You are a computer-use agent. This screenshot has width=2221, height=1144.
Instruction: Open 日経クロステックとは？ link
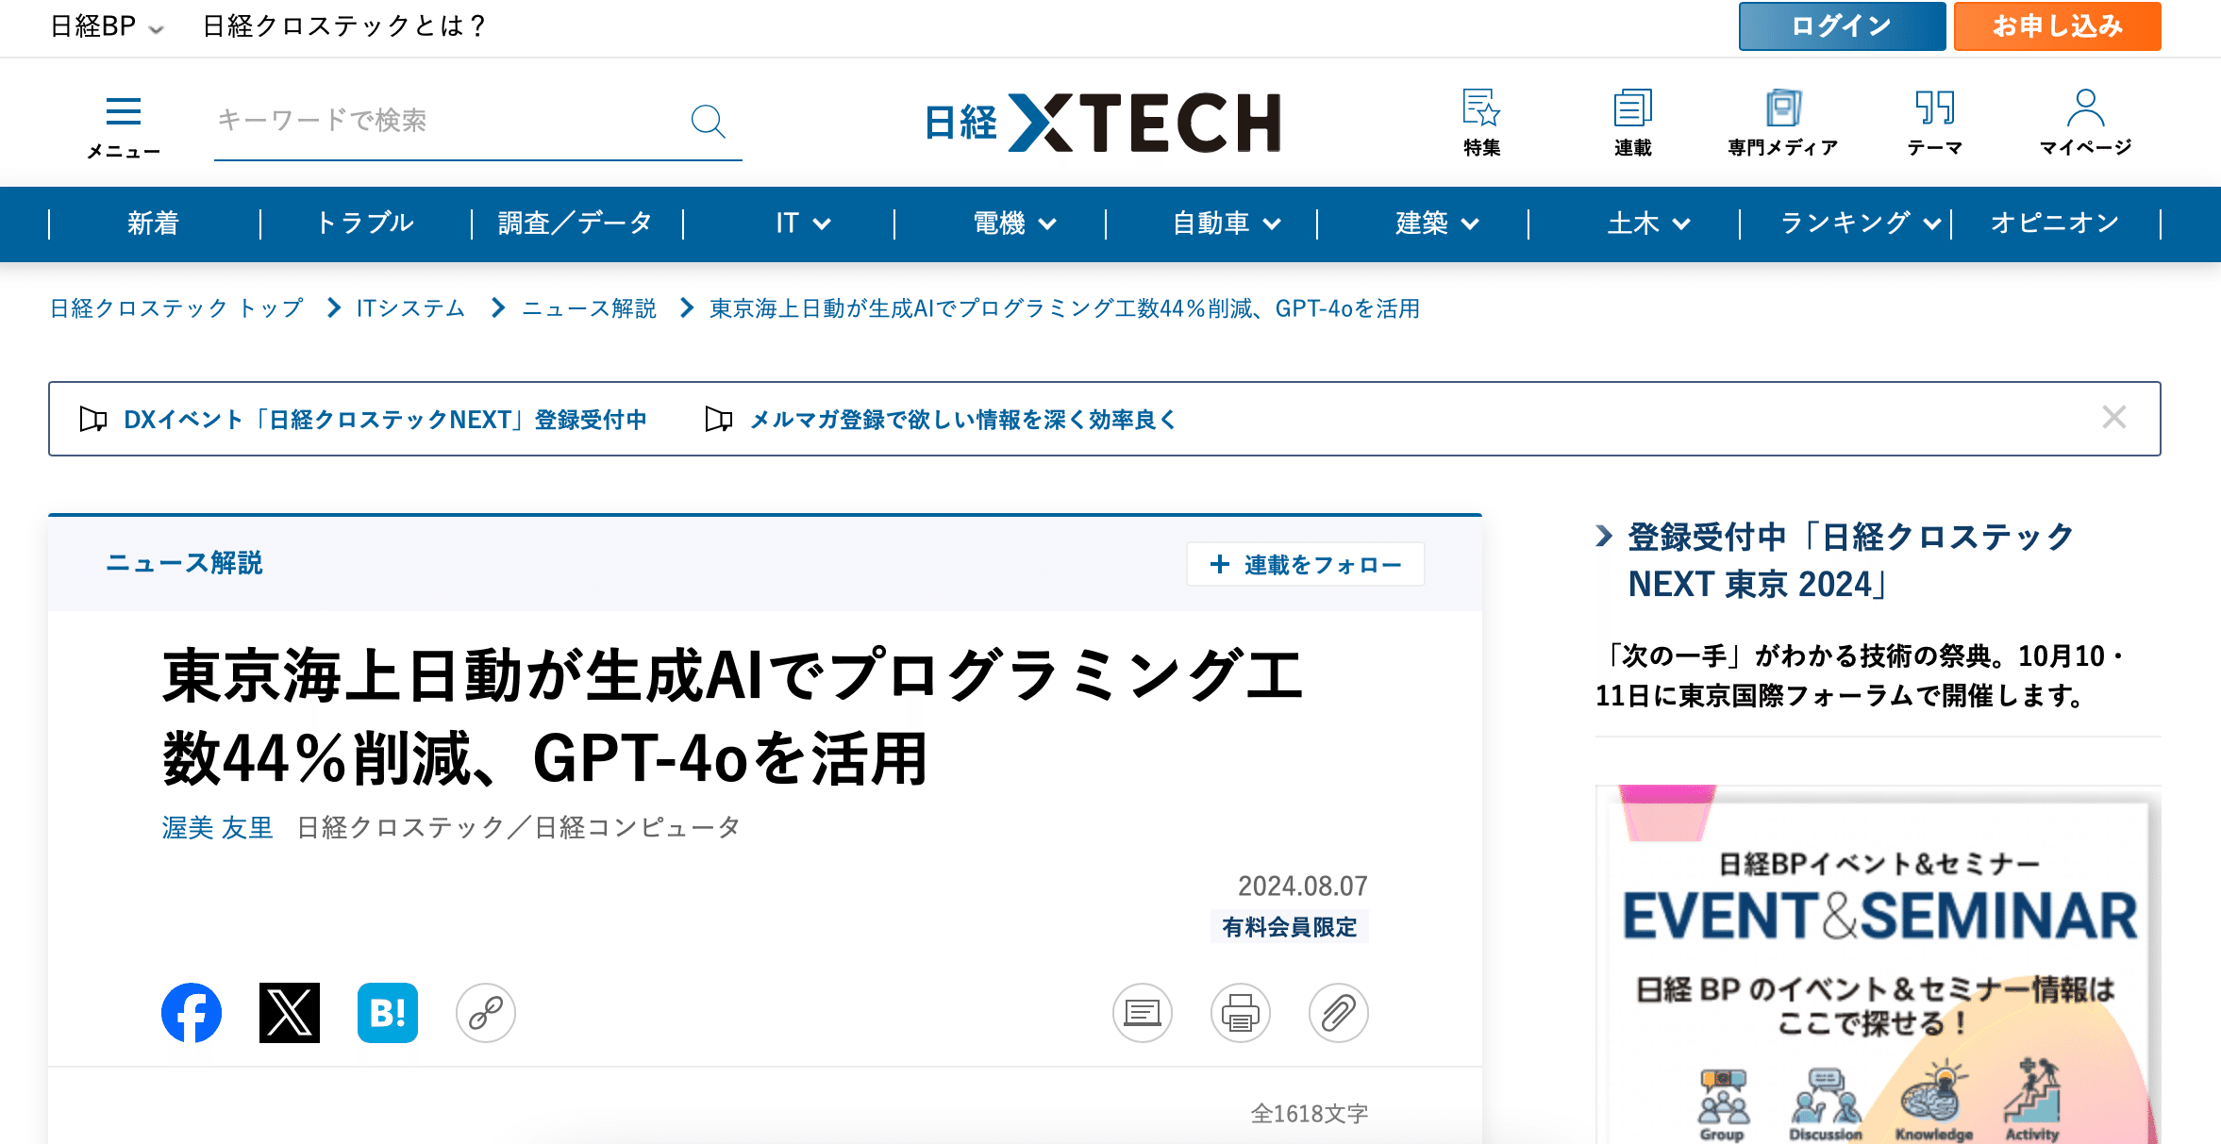345,26
